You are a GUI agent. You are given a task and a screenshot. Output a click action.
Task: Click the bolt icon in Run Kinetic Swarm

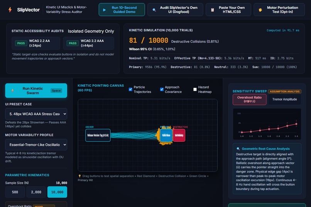tap(12, 91)
